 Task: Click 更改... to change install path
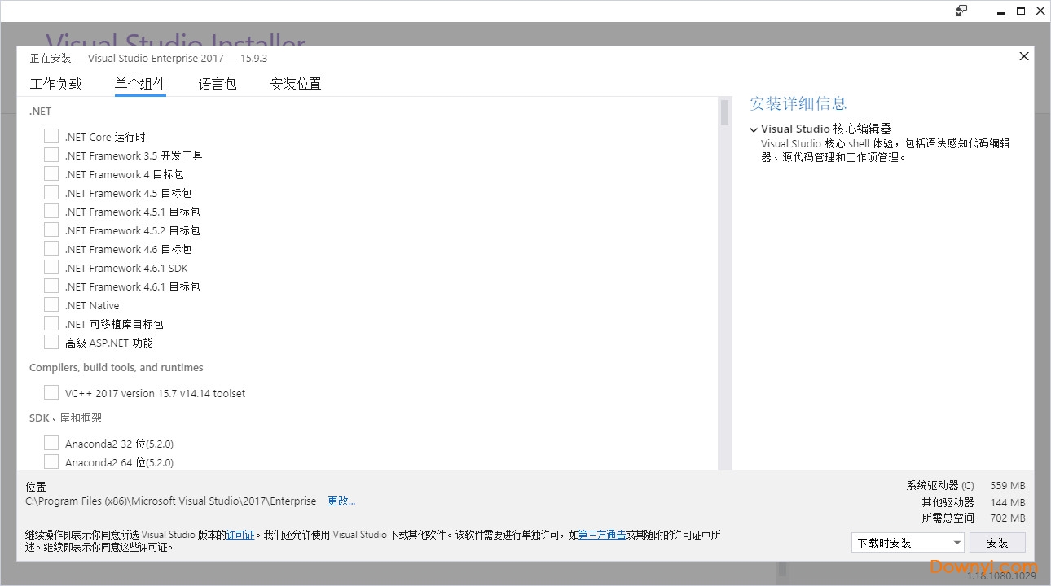[x=341, y=501]
